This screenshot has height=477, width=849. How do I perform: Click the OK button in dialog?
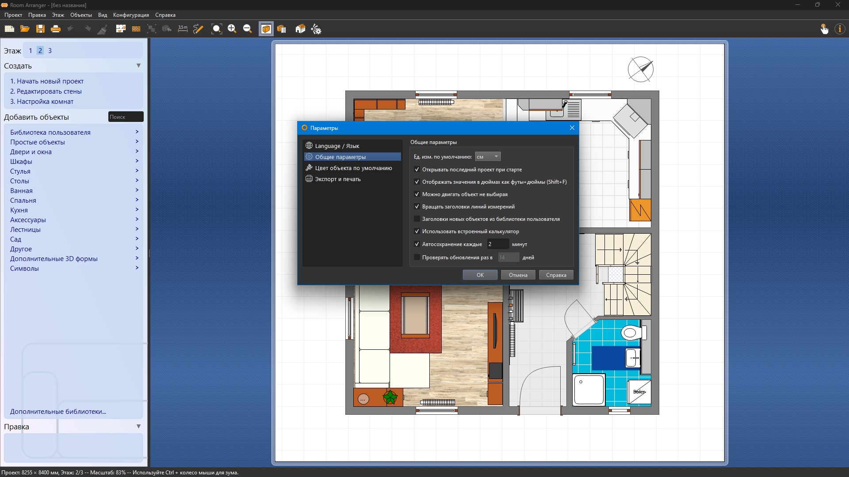point(480,275)
